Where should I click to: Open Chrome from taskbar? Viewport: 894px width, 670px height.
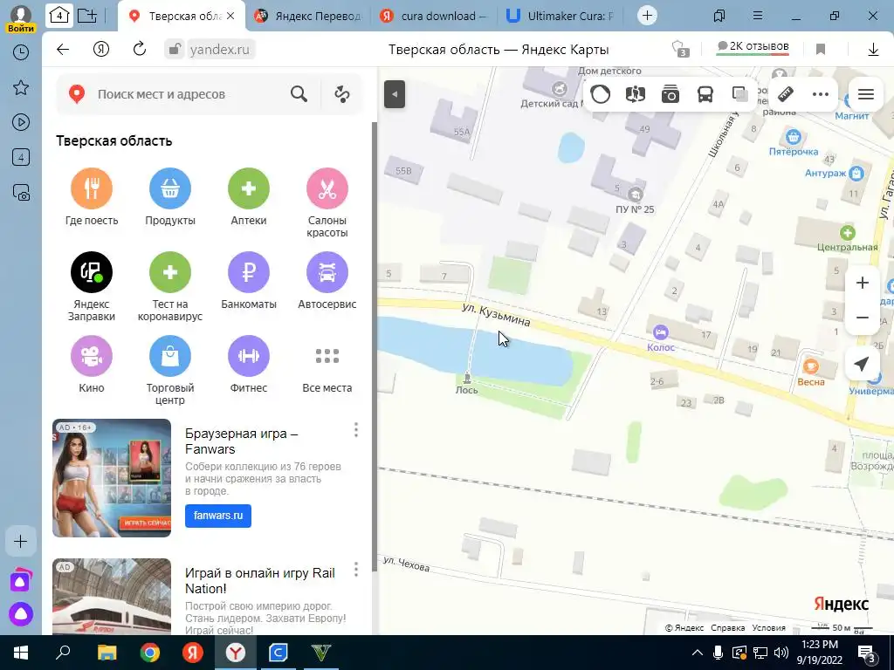pos(150,653)
